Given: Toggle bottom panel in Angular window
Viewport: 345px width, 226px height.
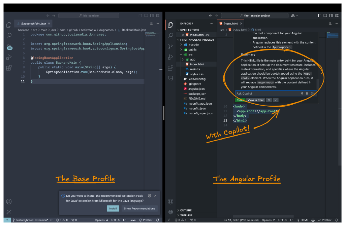Looking at the screenshot, I should [325, 15].
